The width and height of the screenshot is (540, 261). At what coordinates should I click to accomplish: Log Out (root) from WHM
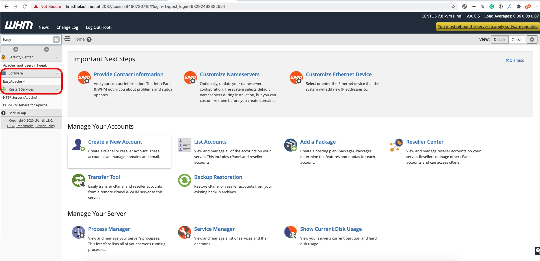point(99,27)
